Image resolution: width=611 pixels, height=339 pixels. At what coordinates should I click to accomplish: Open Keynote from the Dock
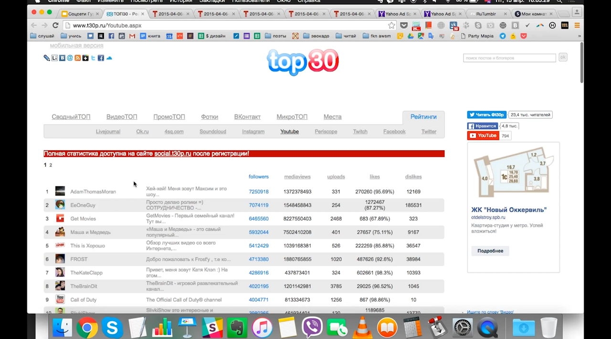point(187,328)
